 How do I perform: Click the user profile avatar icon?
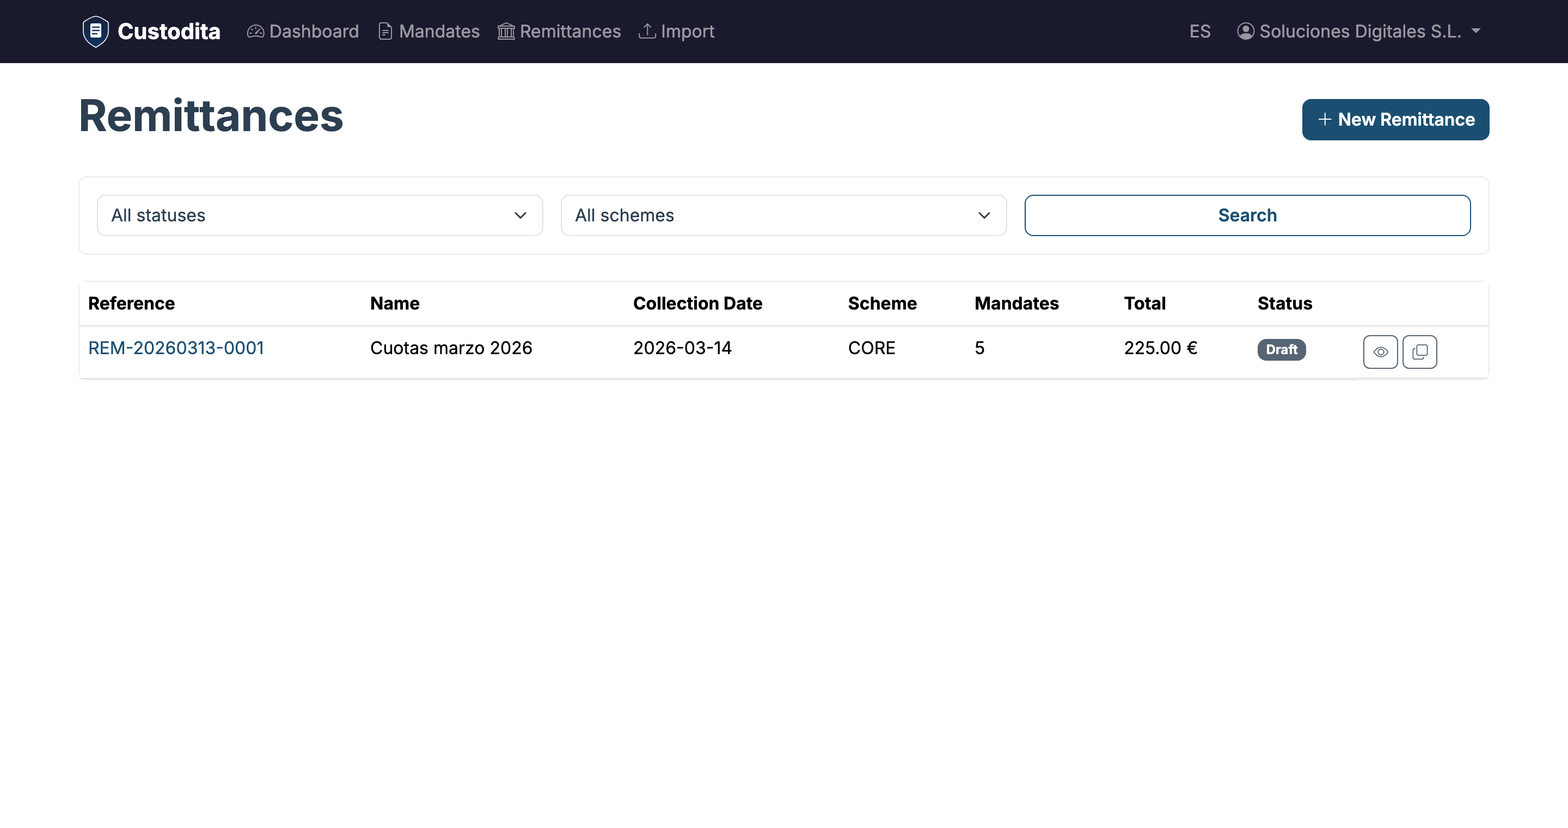coord(1245,31)
